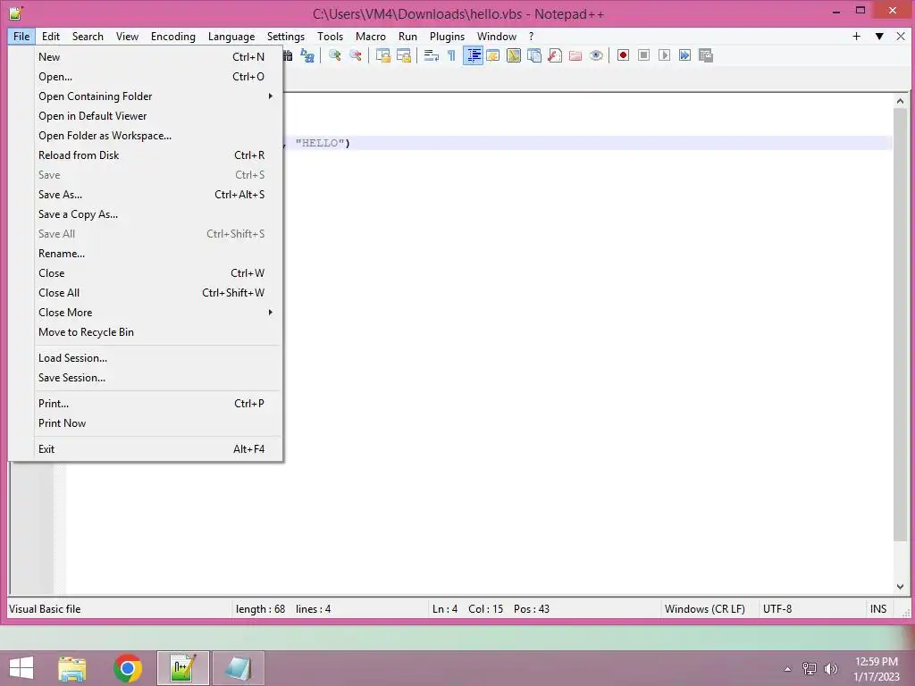Choose New from the File menu

pos(146,56)
